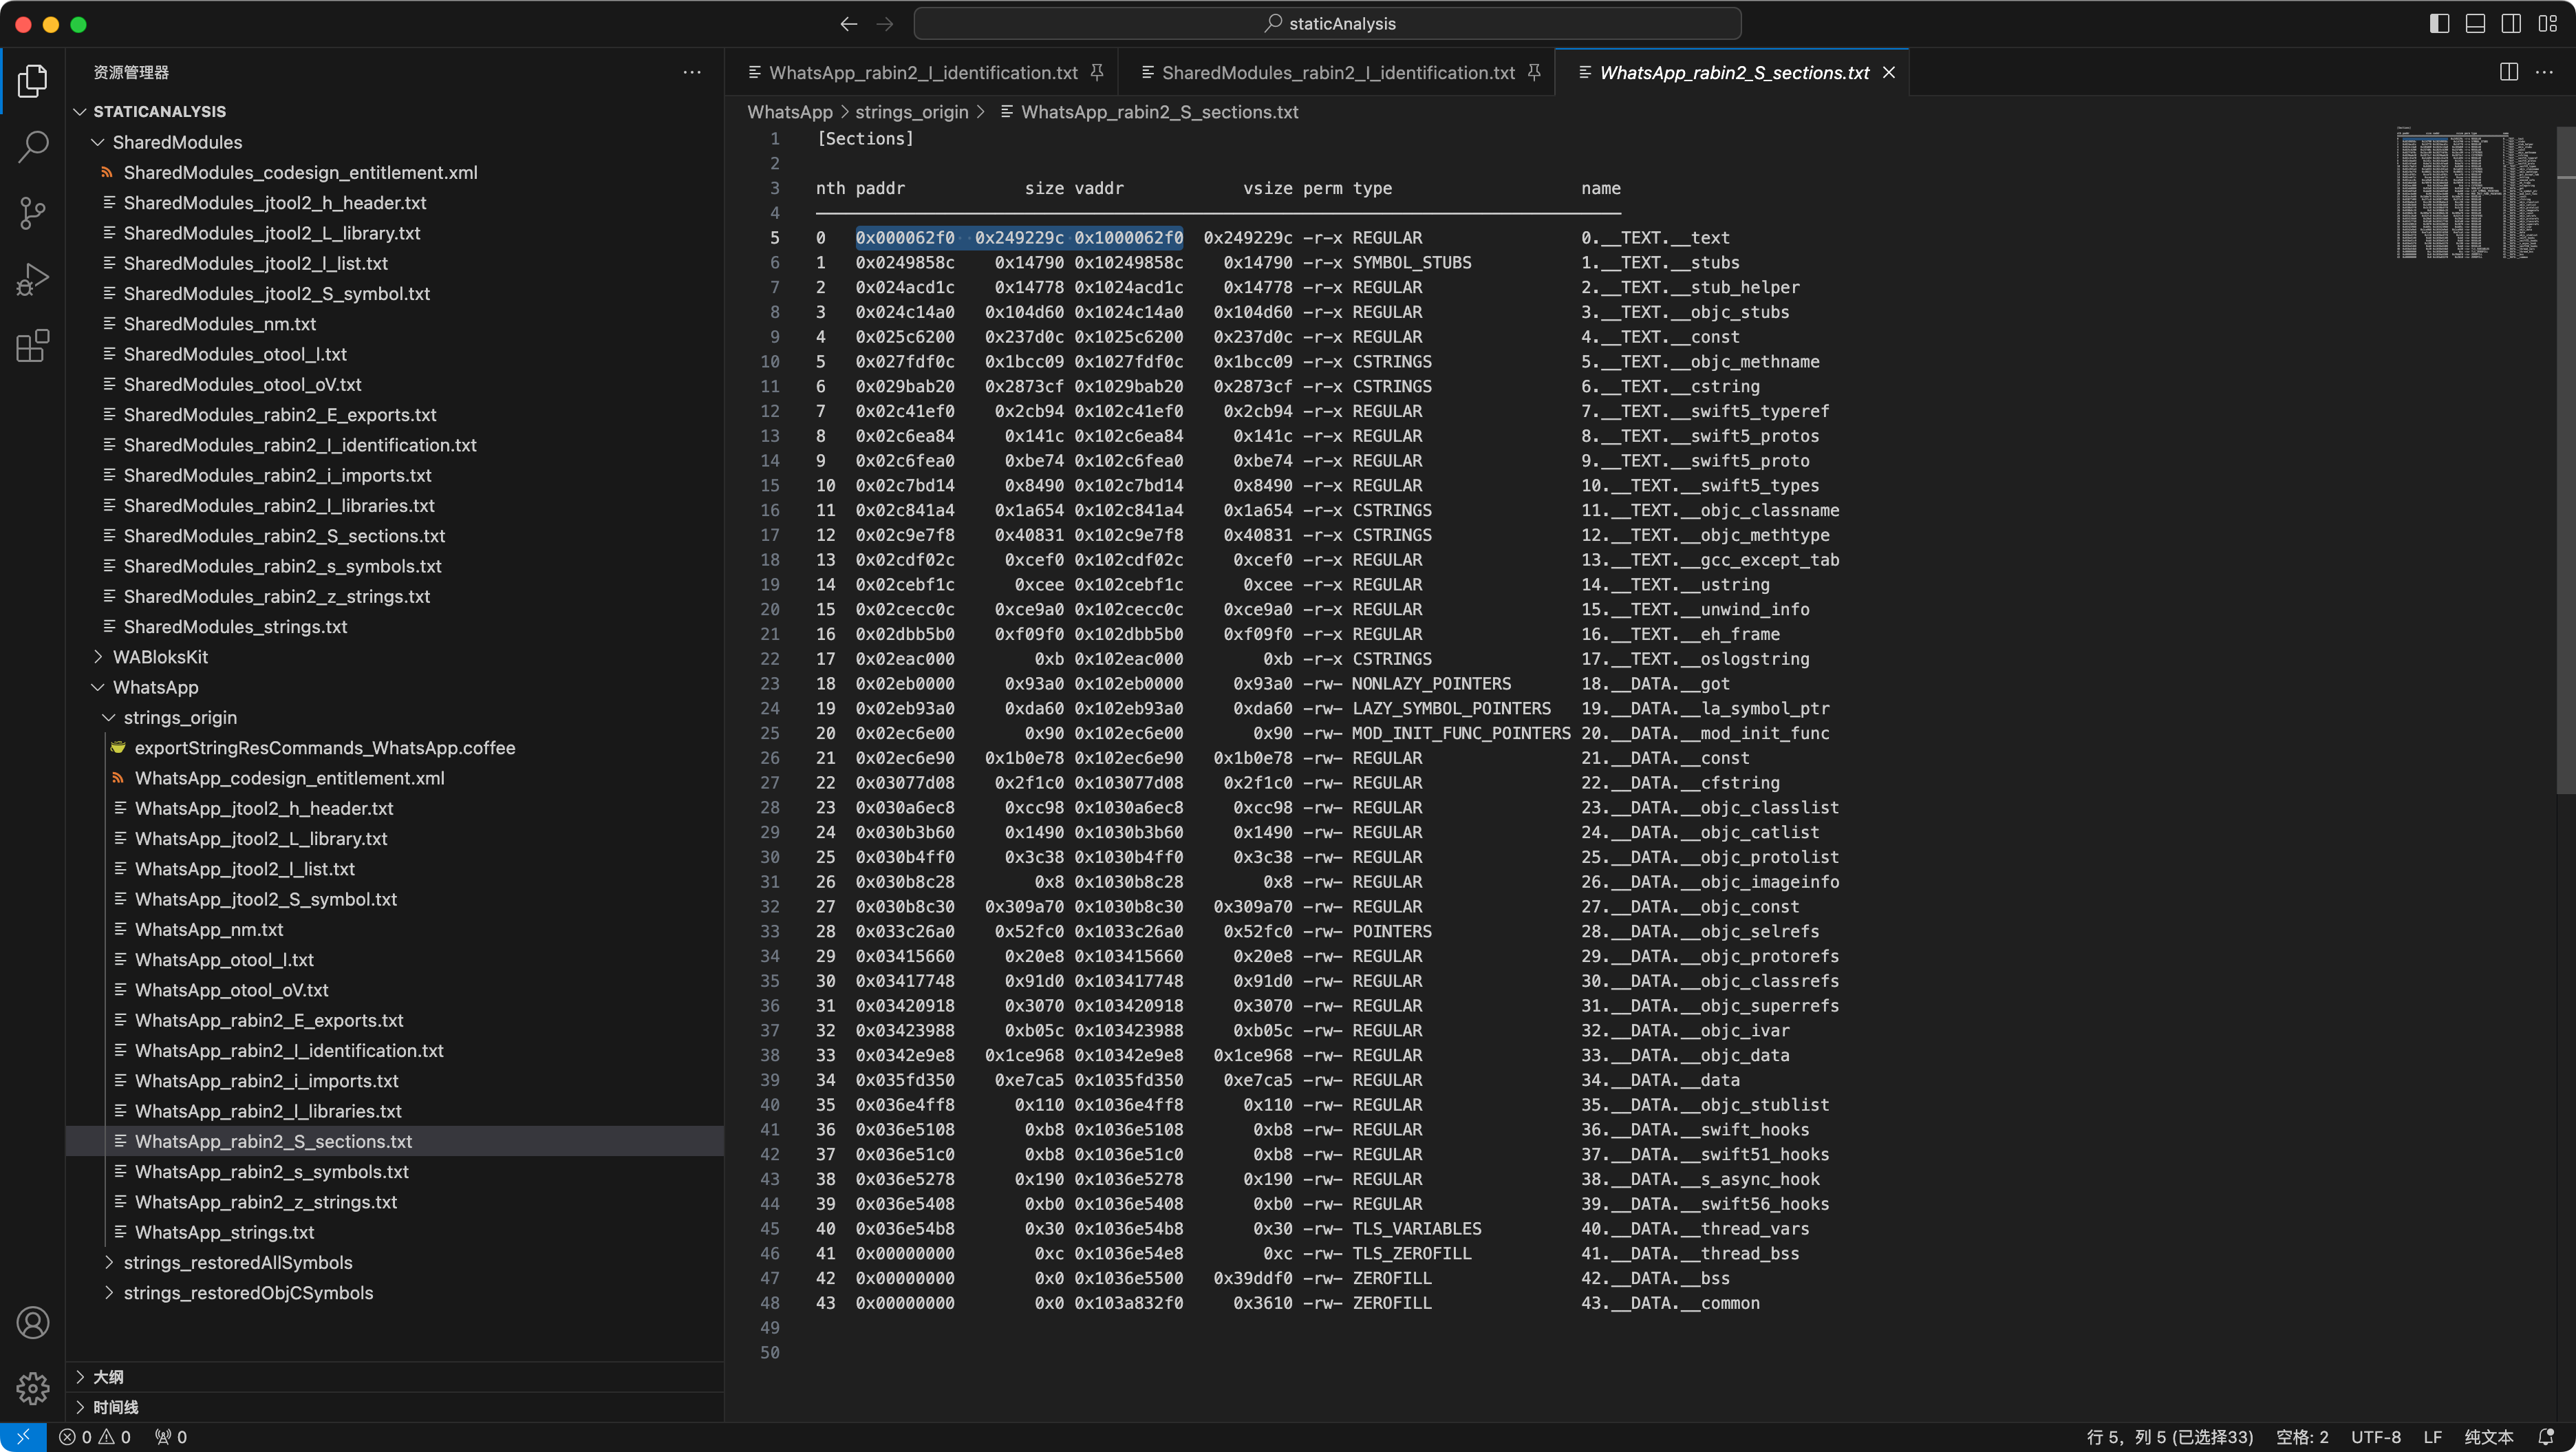The image size is (2576, 1452).
Task: Collapse the SharedModules folder
Action: pos(395,142)
